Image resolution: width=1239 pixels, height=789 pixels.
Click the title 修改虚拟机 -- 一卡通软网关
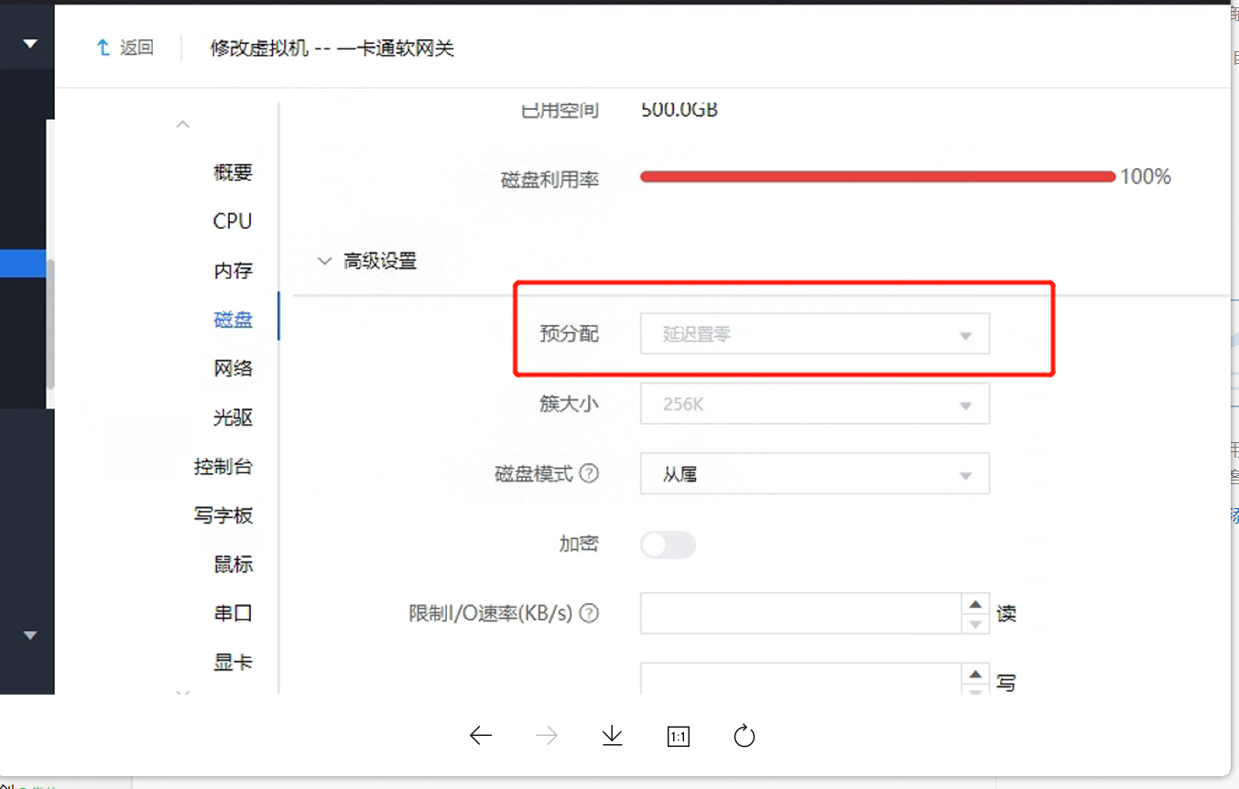332,49
